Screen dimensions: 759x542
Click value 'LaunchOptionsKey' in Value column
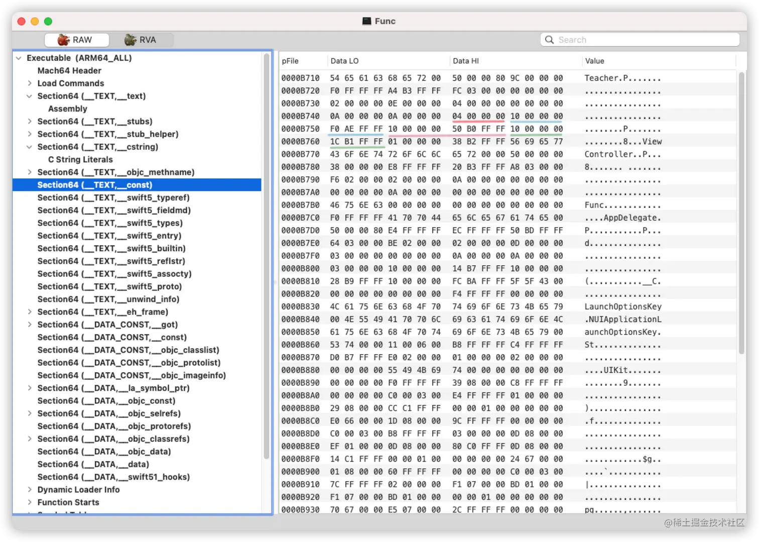623,307
